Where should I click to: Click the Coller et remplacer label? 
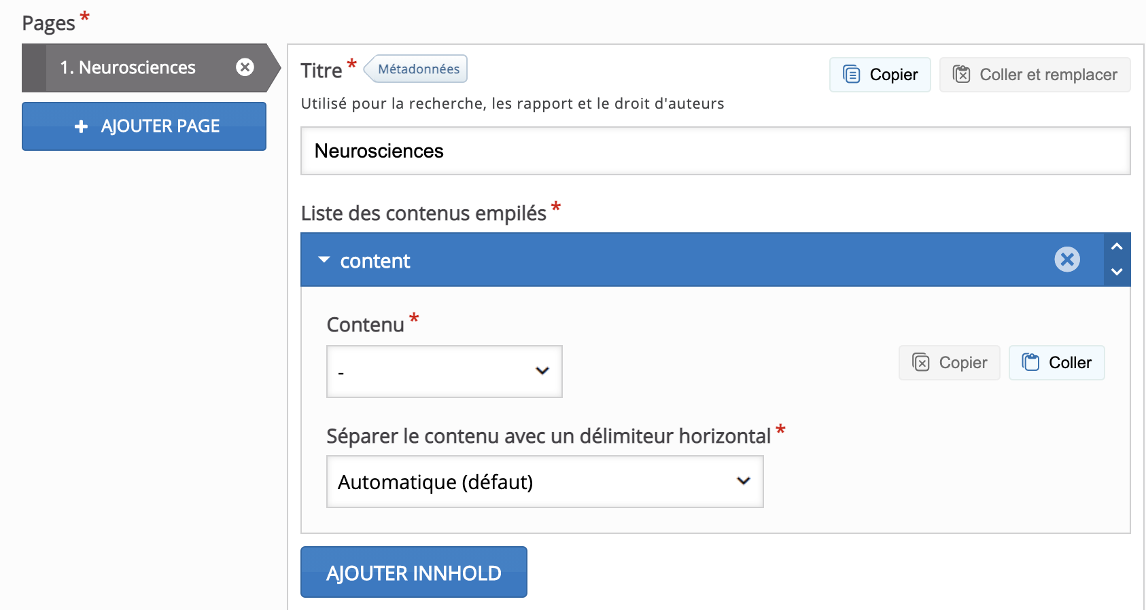[x=1048, y=74]
